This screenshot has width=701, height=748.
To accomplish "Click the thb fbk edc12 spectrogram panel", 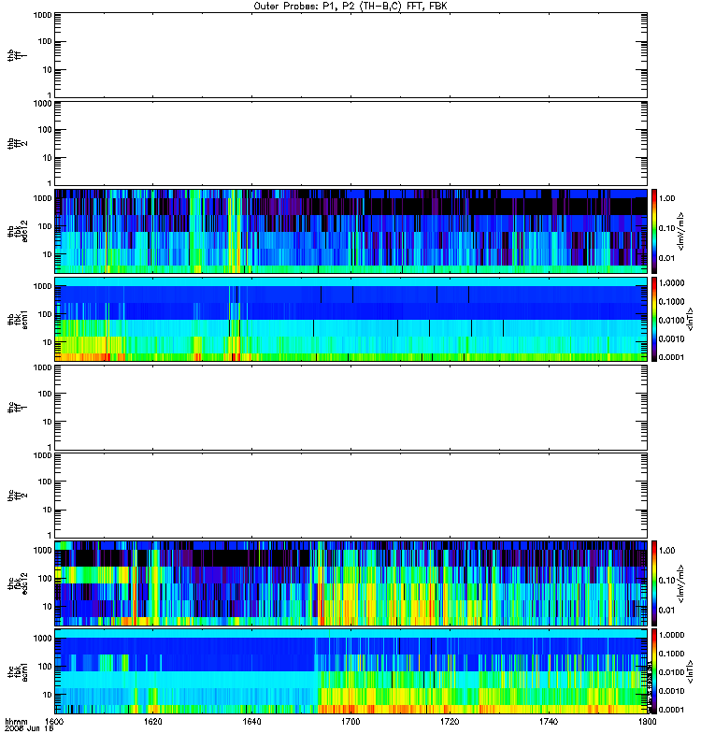I will pos(350,231).
